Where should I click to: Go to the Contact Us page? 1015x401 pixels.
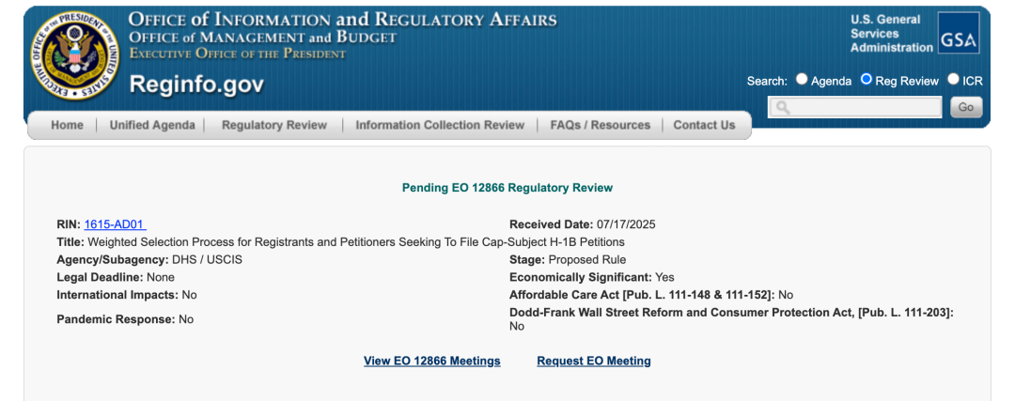704,126
